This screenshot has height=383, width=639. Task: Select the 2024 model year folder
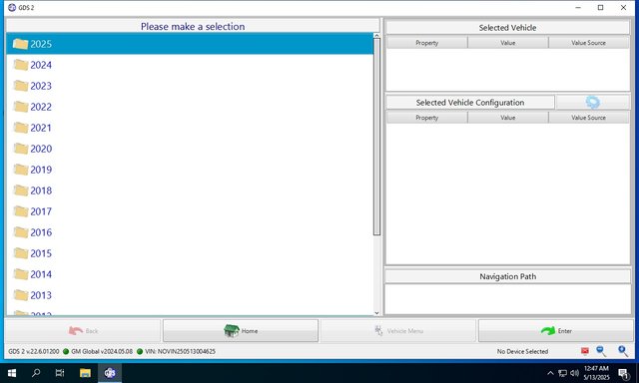click(x=190, y=65)
